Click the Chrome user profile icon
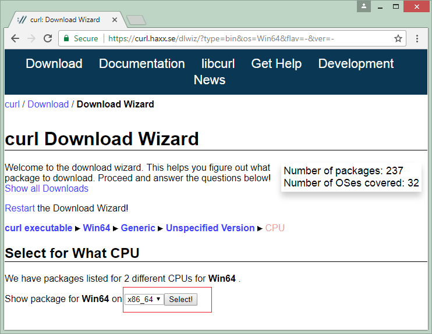 click(x=364, y=6)
